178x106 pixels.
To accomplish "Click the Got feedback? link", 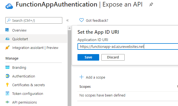I will point(97,20).
